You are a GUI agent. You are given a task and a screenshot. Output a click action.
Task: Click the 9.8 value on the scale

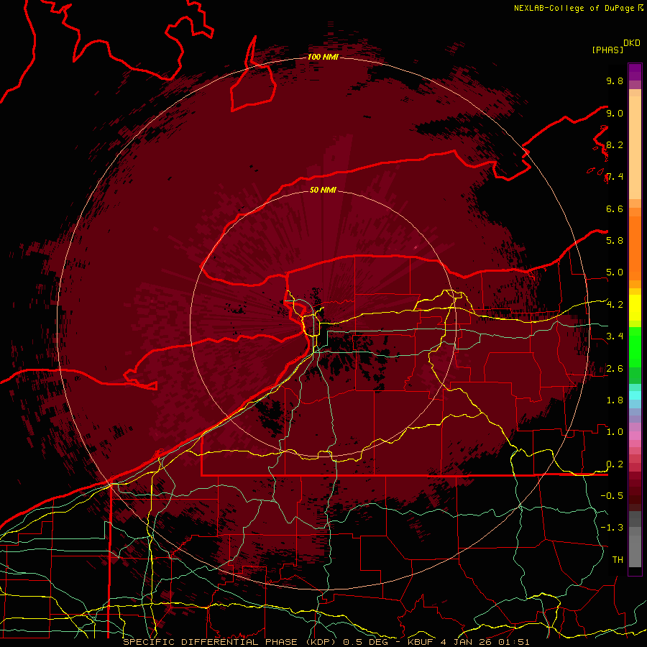point(615,81)
